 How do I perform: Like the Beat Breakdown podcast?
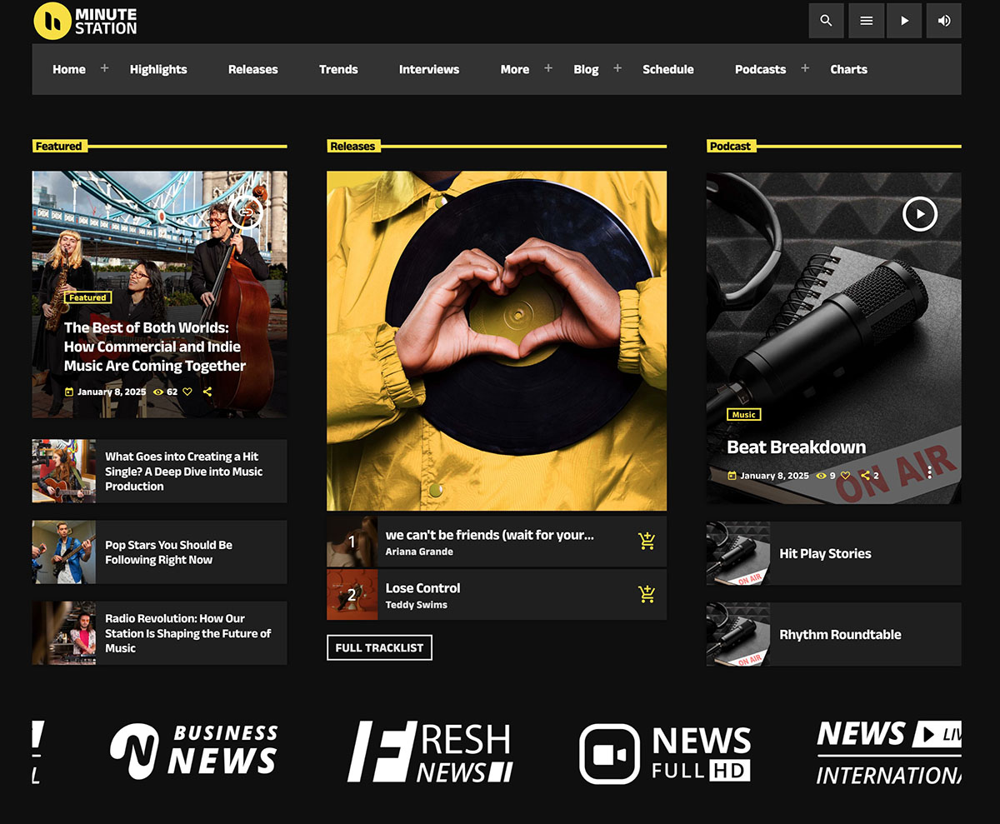(845, 476)
